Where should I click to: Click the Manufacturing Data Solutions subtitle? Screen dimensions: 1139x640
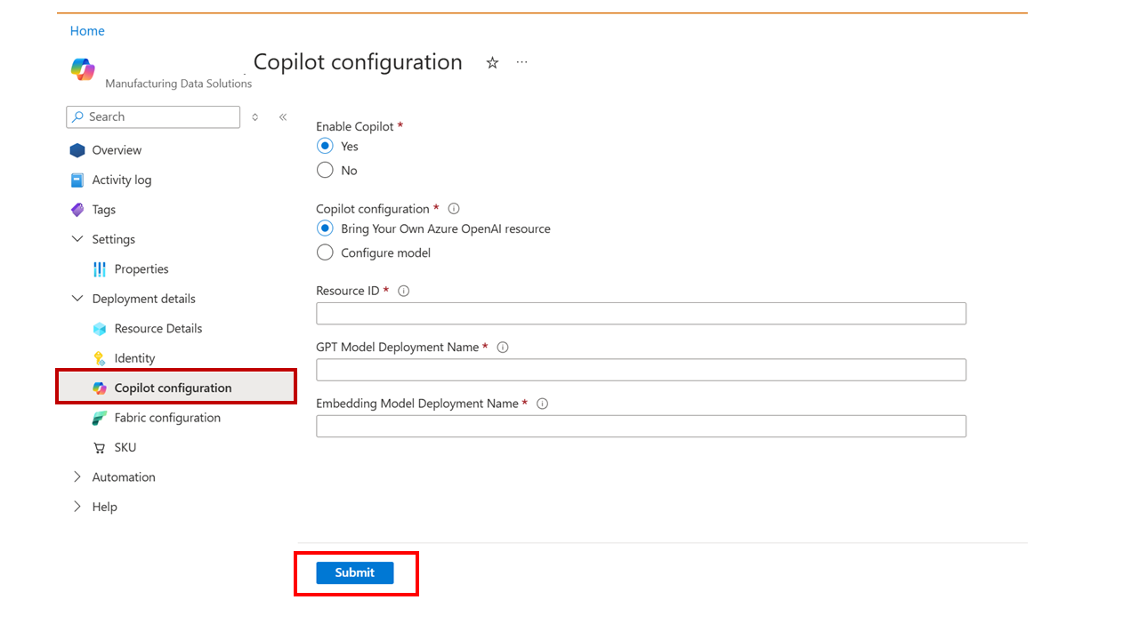[x=178, y=84]
